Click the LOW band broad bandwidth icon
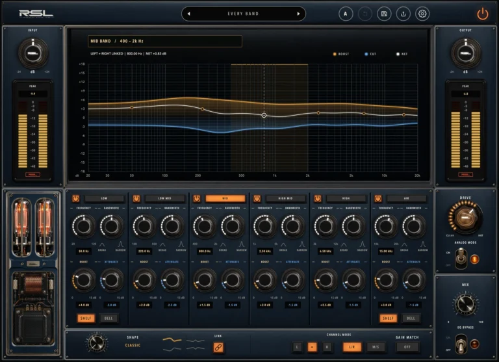Viewport: 499px width, 362px height. (x=102, y=244)
